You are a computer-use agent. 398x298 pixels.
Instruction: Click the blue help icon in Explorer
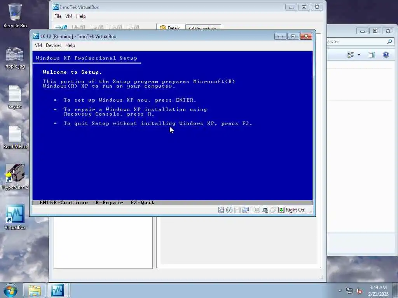point(386,55)
